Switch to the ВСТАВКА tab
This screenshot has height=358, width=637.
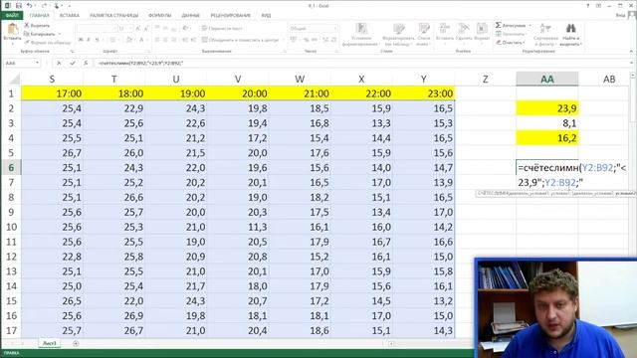click(69, 16)
